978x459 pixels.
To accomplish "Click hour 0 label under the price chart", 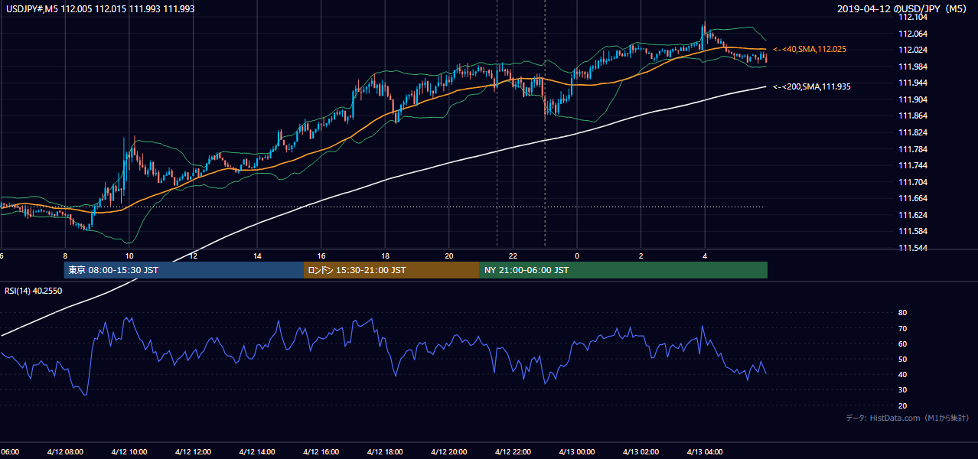I will [577, 256].
